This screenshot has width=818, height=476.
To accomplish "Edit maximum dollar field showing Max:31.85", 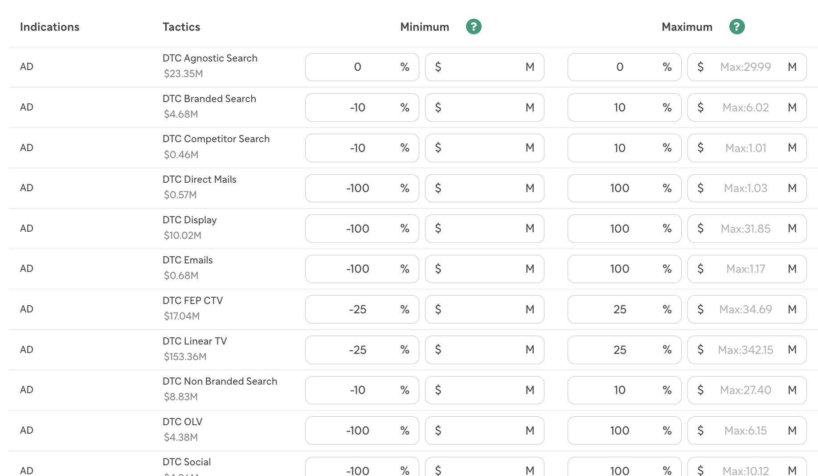I will [747, 229].
